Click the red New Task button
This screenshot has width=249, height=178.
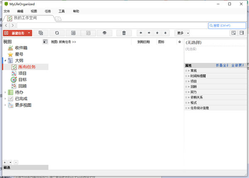15,33
